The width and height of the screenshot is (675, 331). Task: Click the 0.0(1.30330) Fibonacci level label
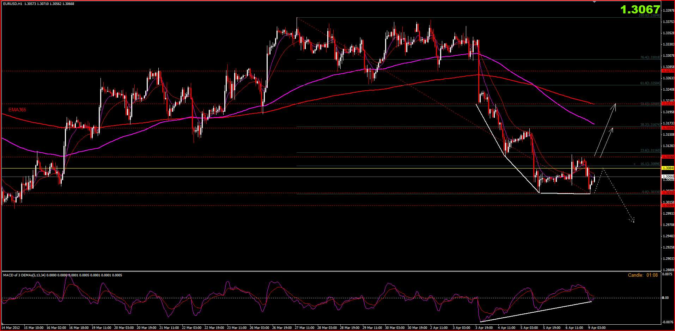coord(651,192)
